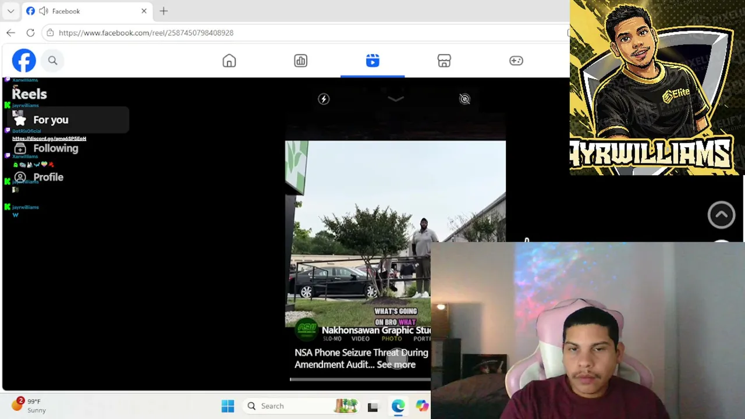The width and height of the screenshot is (745, 419).
Task: Select the Facebook browser tab
Action: coord(86,11)
